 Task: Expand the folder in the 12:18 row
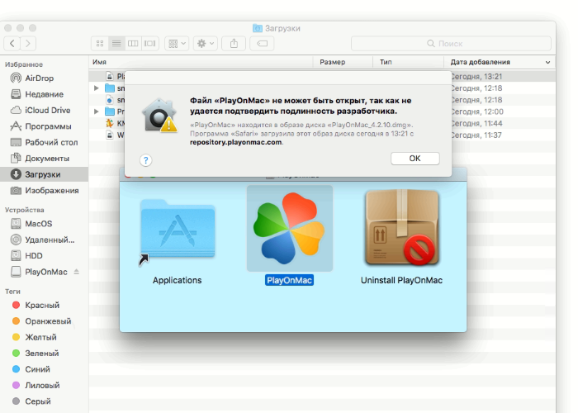pos(97,88)
